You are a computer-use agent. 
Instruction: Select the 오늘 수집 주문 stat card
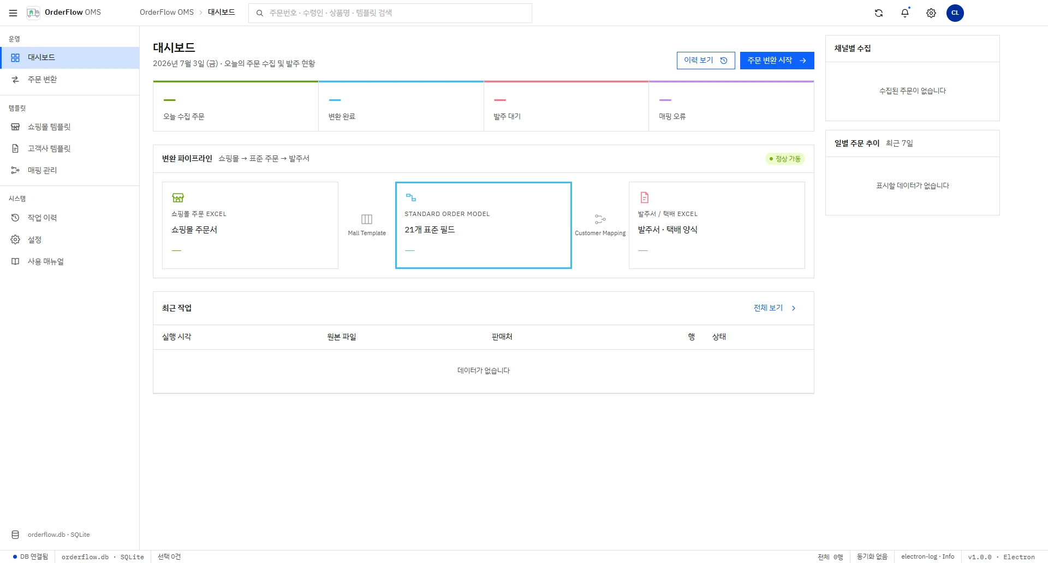pos(236,106)
